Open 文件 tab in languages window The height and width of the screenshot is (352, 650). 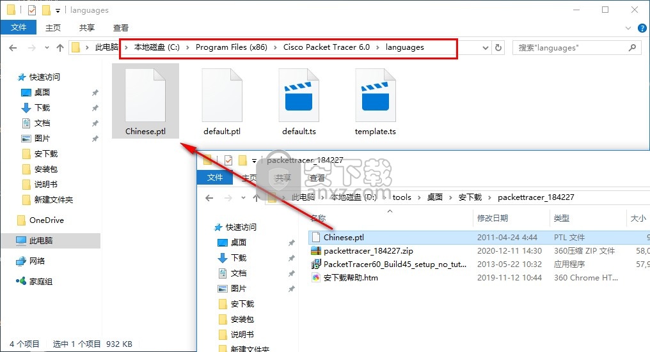tap(19, 27)
